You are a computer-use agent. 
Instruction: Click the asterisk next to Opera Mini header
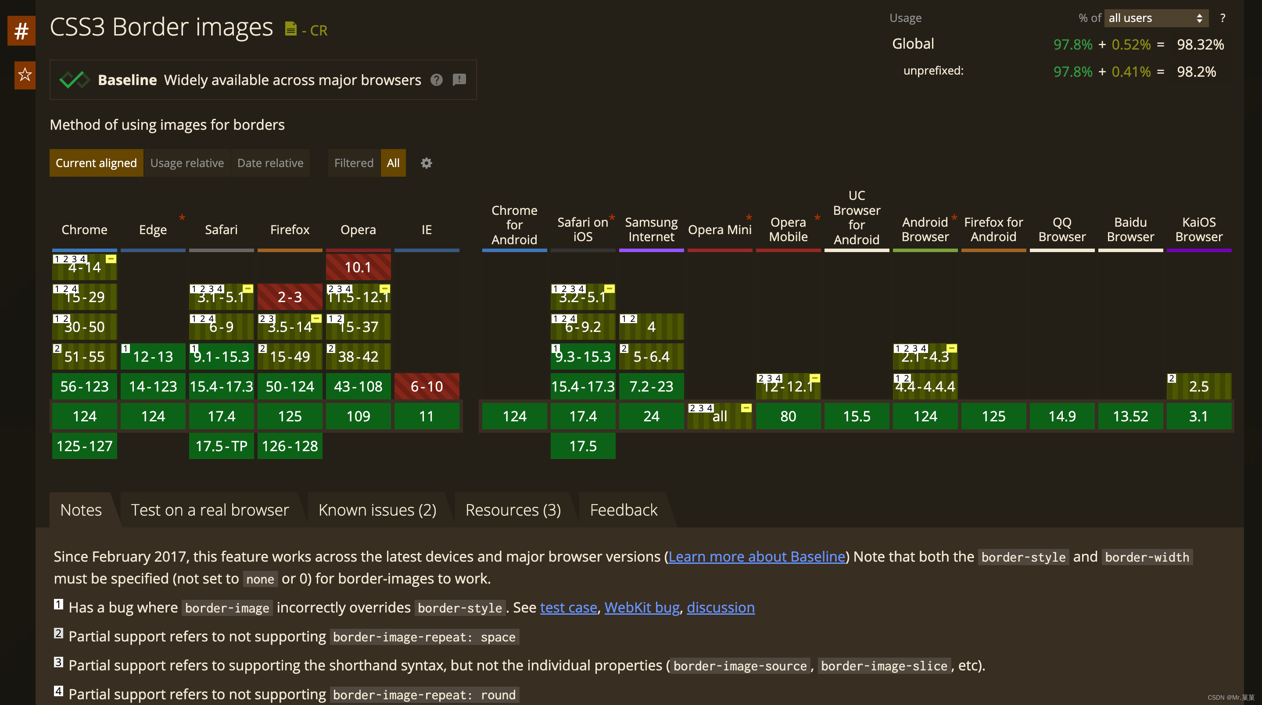coord(749,218)
